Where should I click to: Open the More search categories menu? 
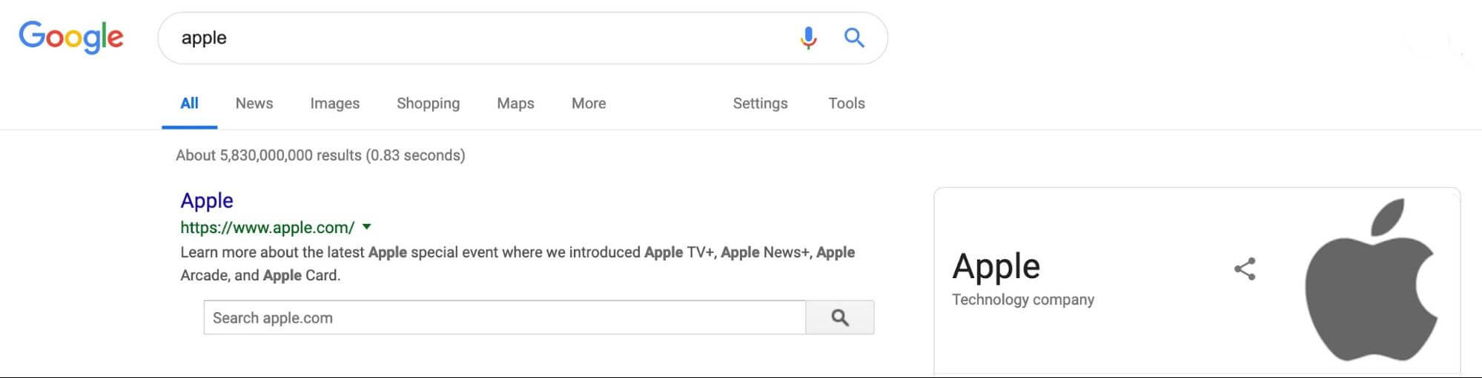tap(589, 104)
